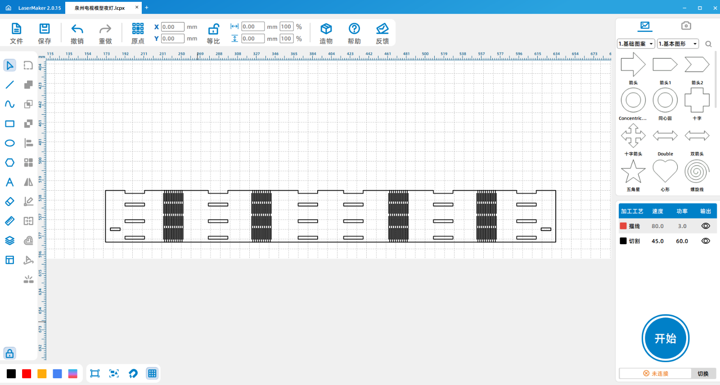
Task: Switch to the 泉州电视模型夜灯.lcpx tab
Action: 99,8
